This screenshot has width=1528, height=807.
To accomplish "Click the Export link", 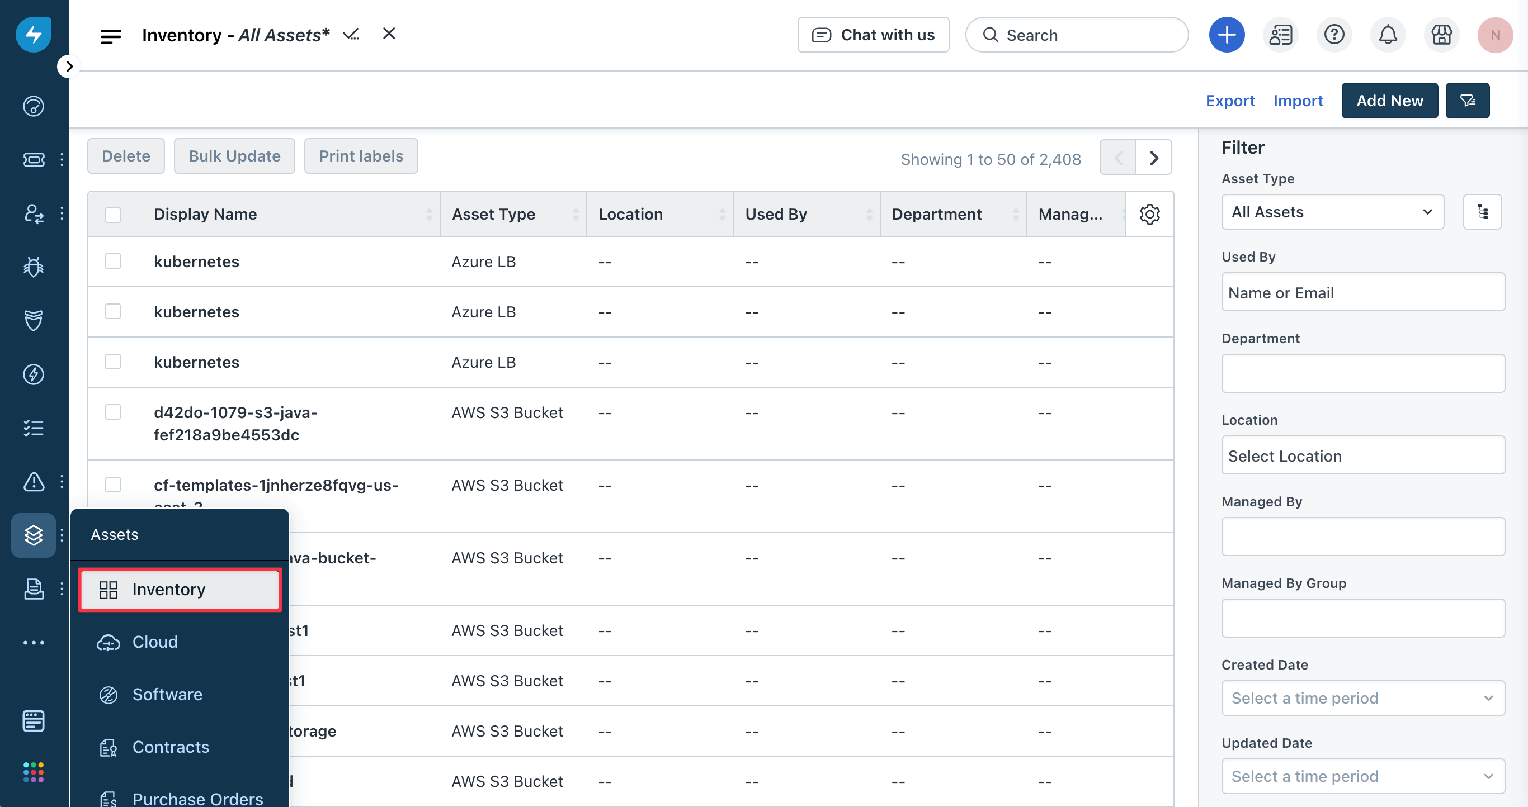I will pos(1230,101).
